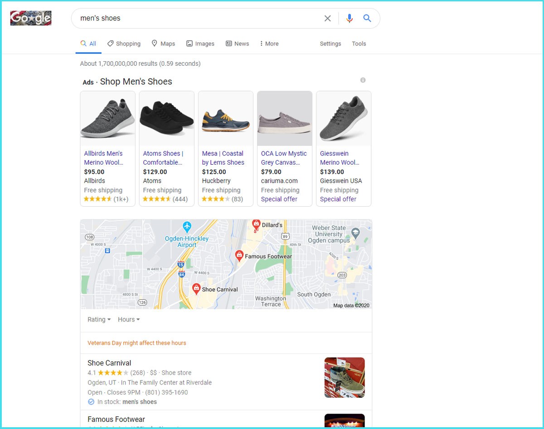Click the Interstate 15 shield on map
This screenshot has height=429, width=544.
(x=181, y=264)
